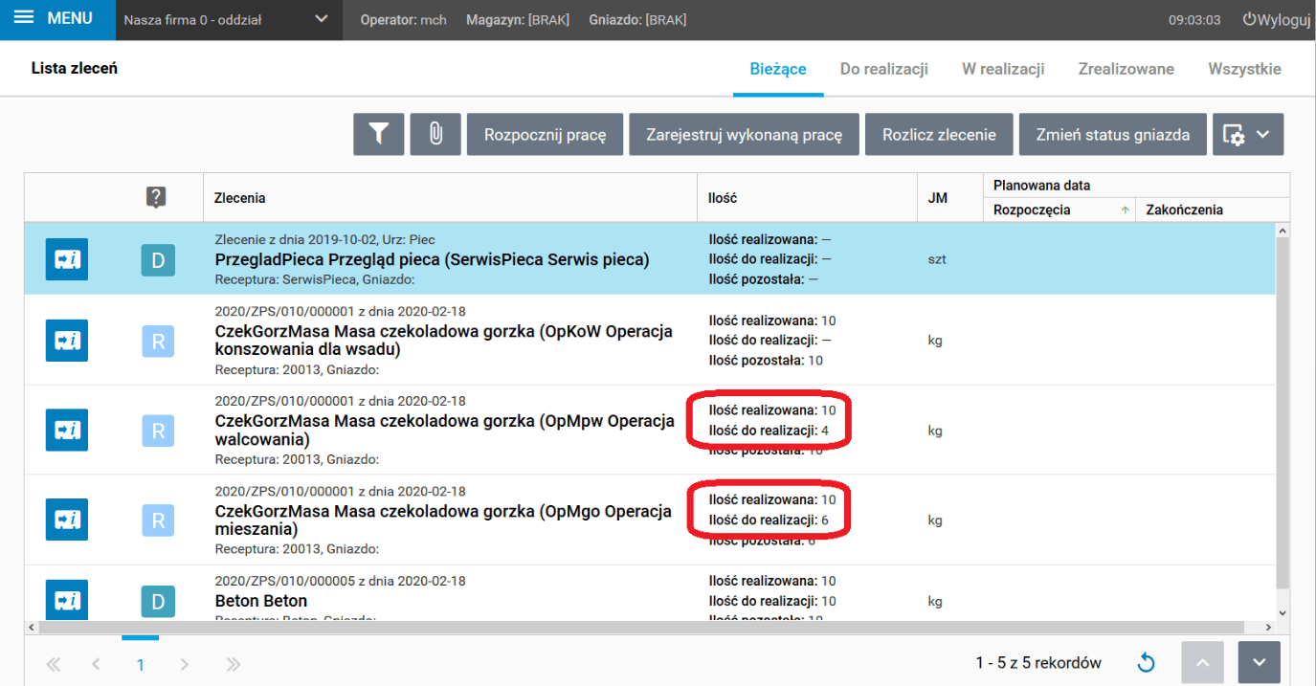Open the filter funnel button
Screen dimensions: 1316x686
click(x=379, y=135)
